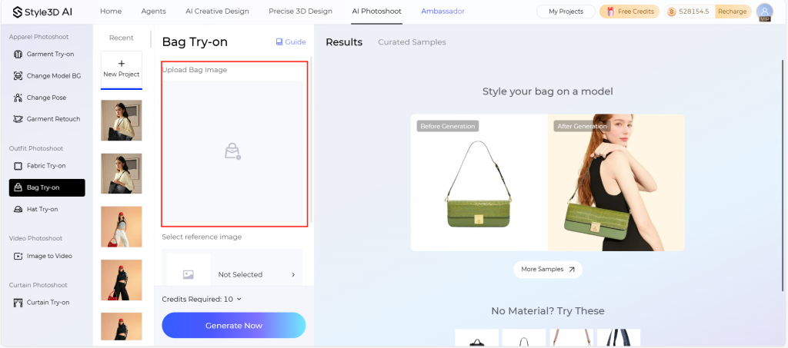
Task: Open the Agents tab
Action: (153, 11)
